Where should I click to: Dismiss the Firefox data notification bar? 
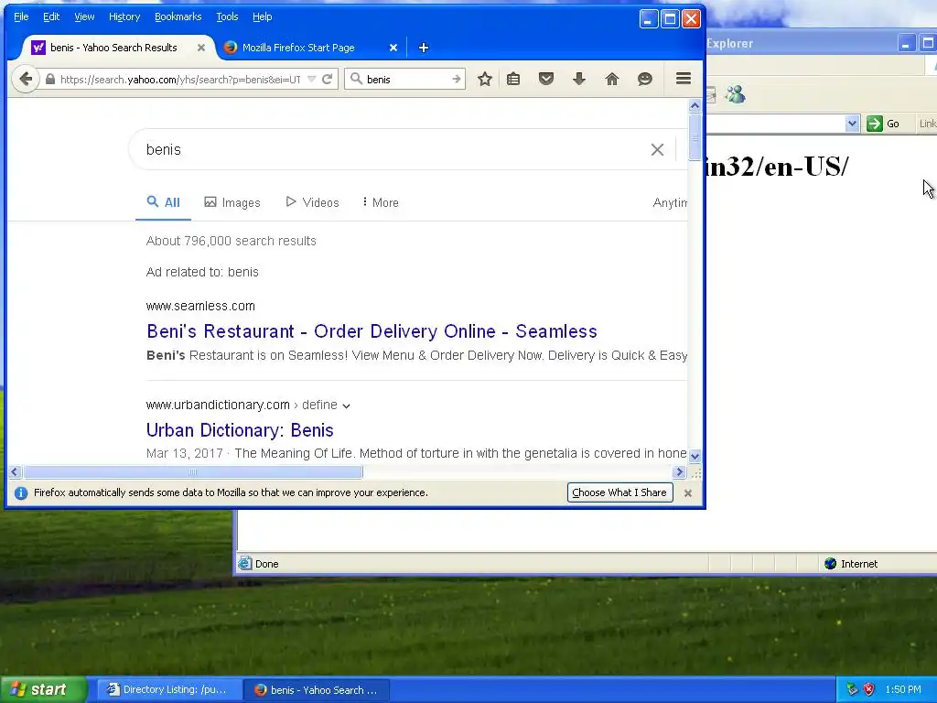pyautogui.click(x=688, y=493)
